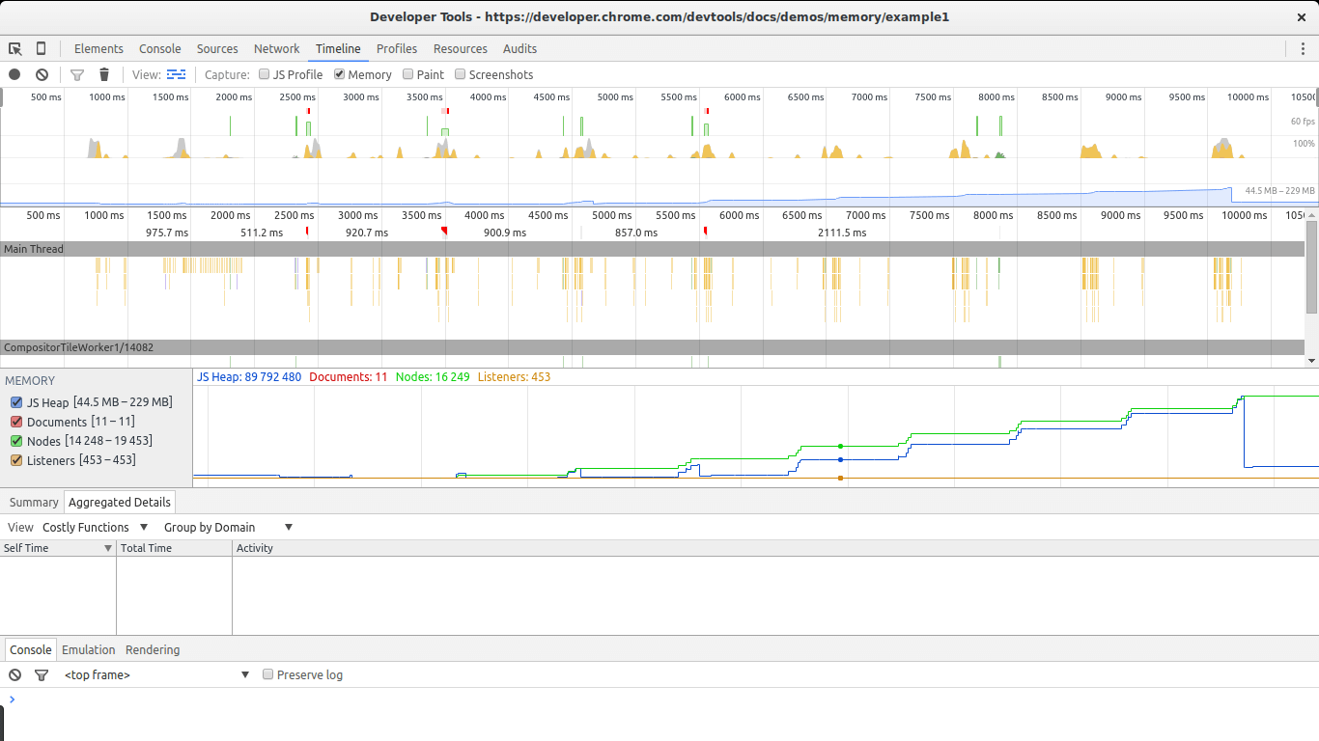Screen dimensions: 1319x741
Task: Click the garbage collection trash icon
Action: [x=103, y=74]
